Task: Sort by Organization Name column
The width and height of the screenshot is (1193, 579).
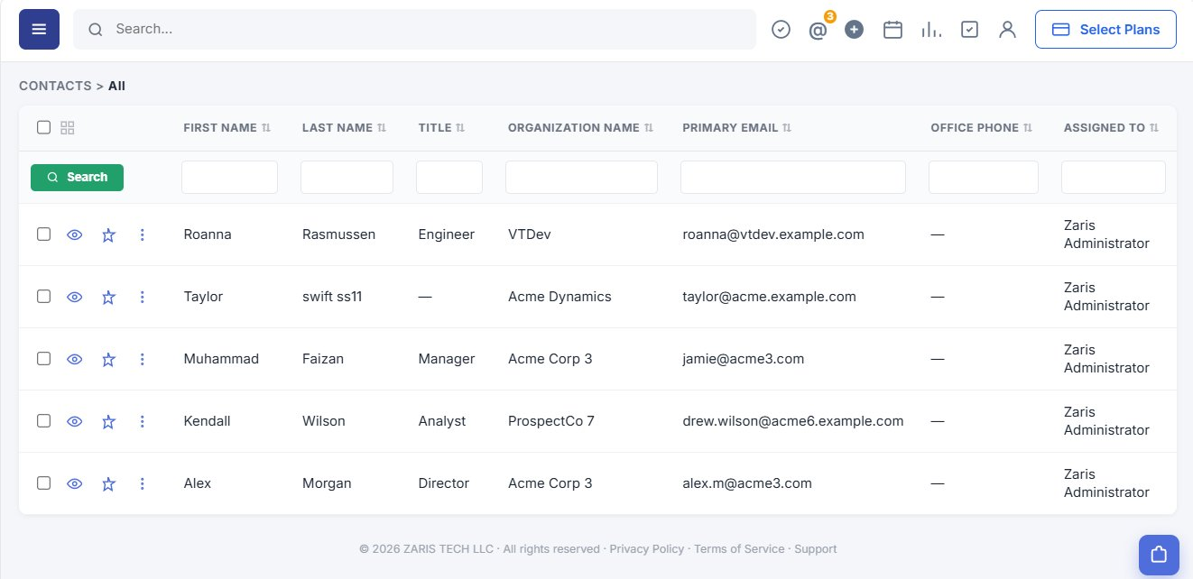Action: click(x=580, y=128)
